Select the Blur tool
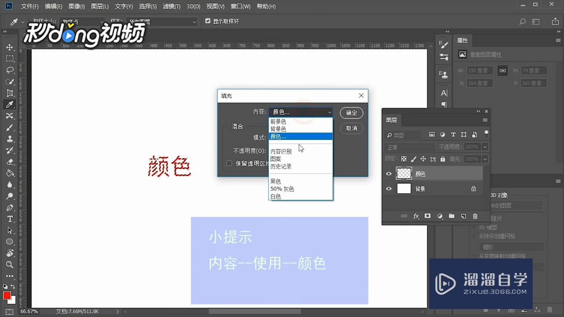The image size is (564, 317). coord(10,184)
